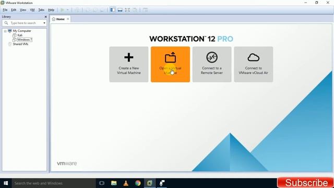The height and width of the screenshot is (188, 334).
Task: Click the console view toolbar icon
Action: pyautogui.click(x=145, y=10)
